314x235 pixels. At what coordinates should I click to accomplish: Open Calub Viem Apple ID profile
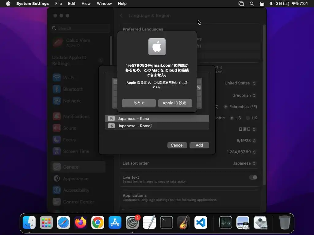78,43
